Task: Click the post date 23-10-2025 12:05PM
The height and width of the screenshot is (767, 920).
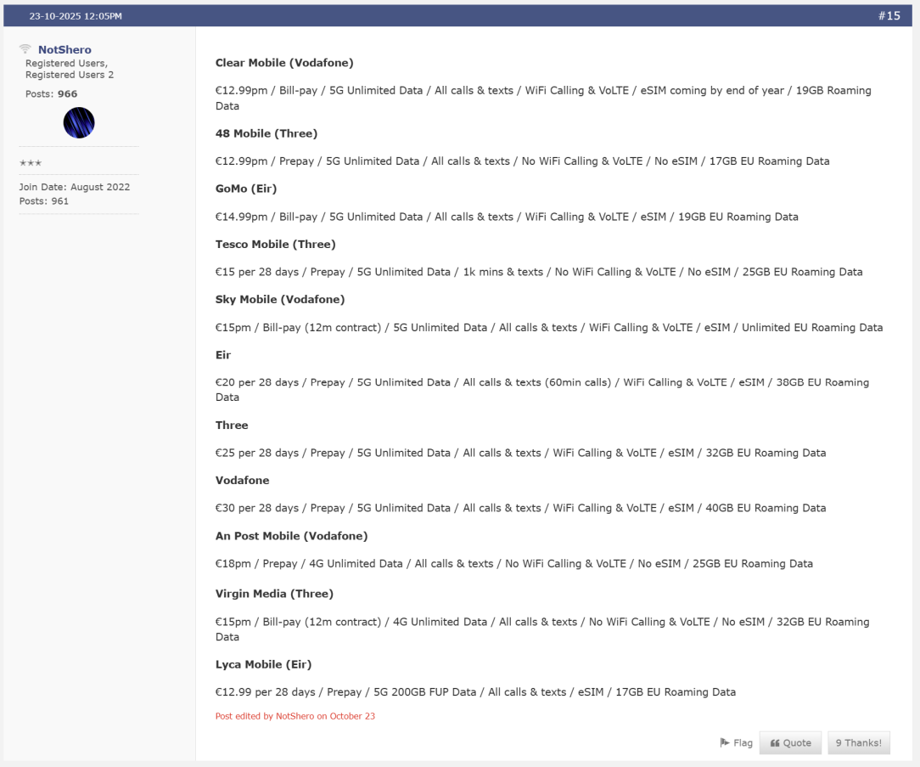Action: pyautogui.click(x=76, y=16)
